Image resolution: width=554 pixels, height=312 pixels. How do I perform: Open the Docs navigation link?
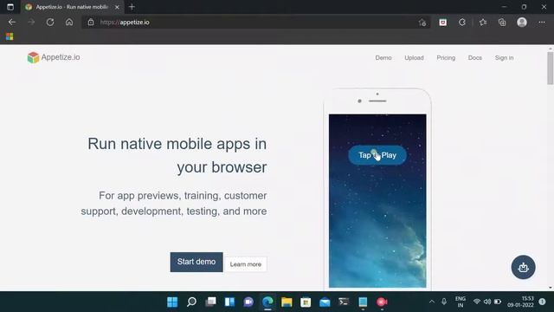point(475,58)
